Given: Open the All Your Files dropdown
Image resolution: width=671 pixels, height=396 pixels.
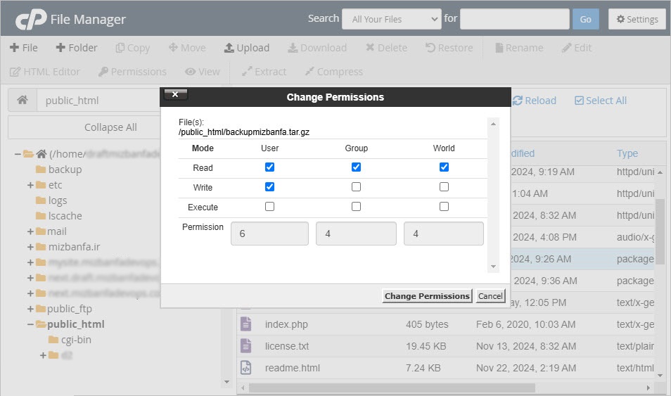Looking at the screenshot, I should coord(391,19).
